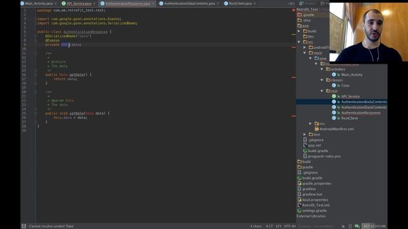Expand the build folder under app
The width and height of the screenshot is (408, 229).
click(299, 31)
